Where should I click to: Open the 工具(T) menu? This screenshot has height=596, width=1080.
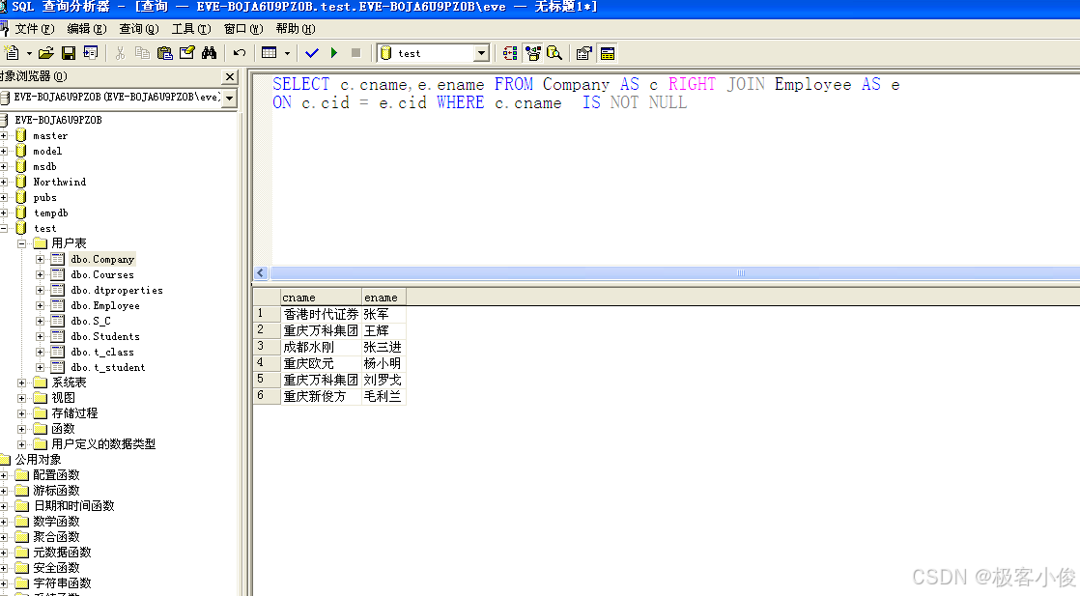tap(191, 29)
